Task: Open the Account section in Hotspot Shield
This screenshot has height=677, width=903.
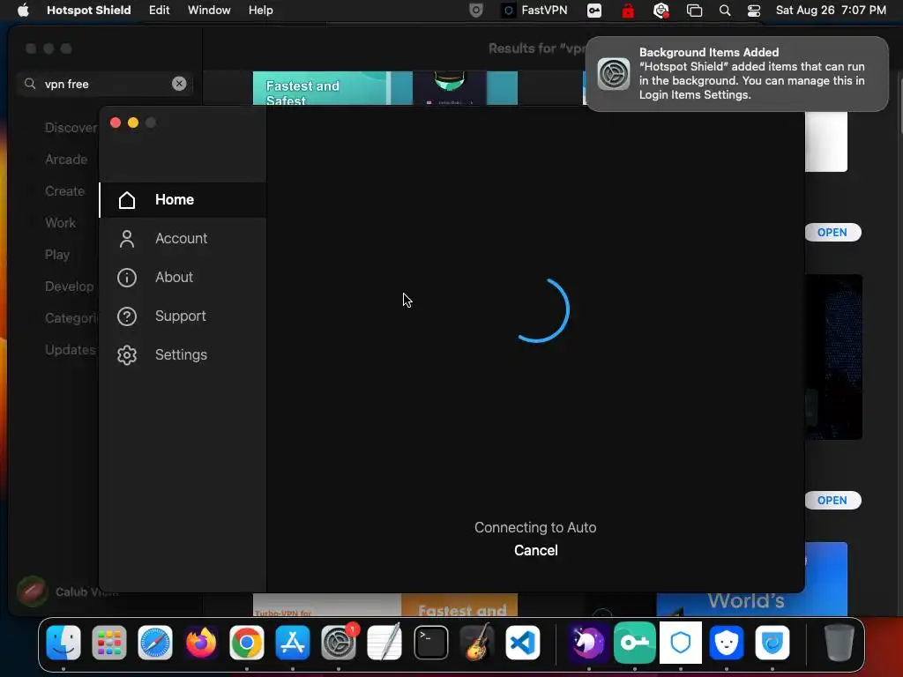Action: (183, 238)
